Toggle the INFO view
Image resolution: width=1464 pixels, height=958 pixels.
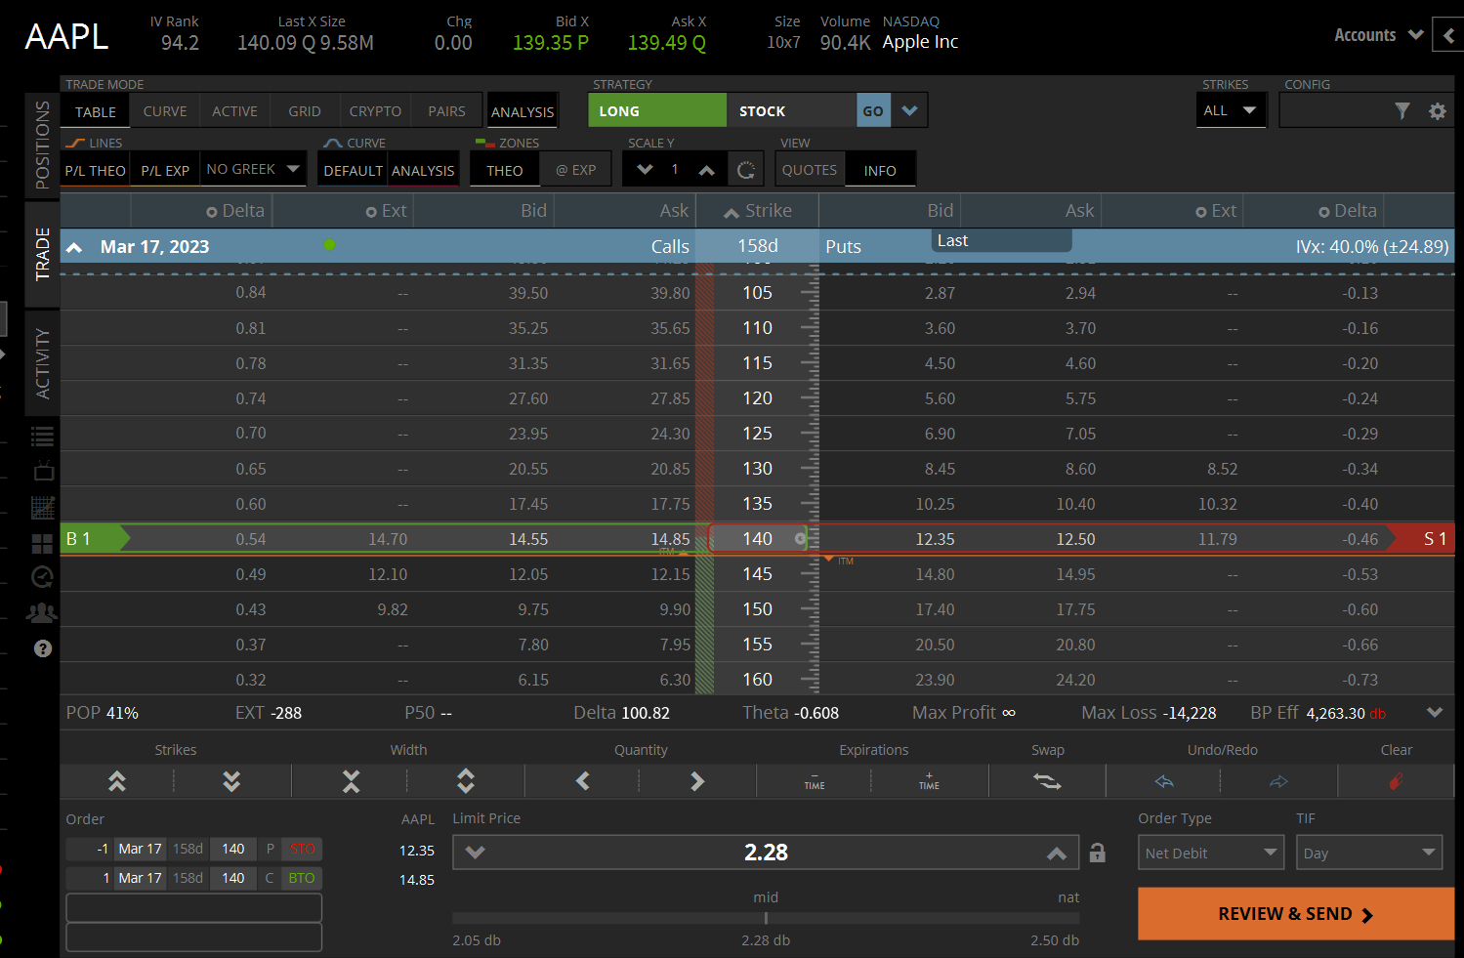880,171
